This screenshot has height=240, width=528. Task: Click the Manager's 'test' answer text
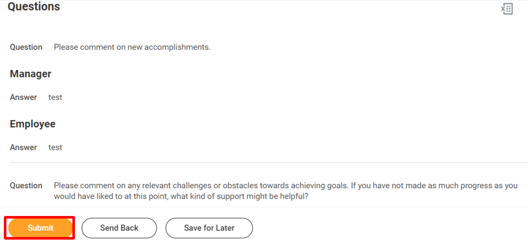tap(55, 97)
